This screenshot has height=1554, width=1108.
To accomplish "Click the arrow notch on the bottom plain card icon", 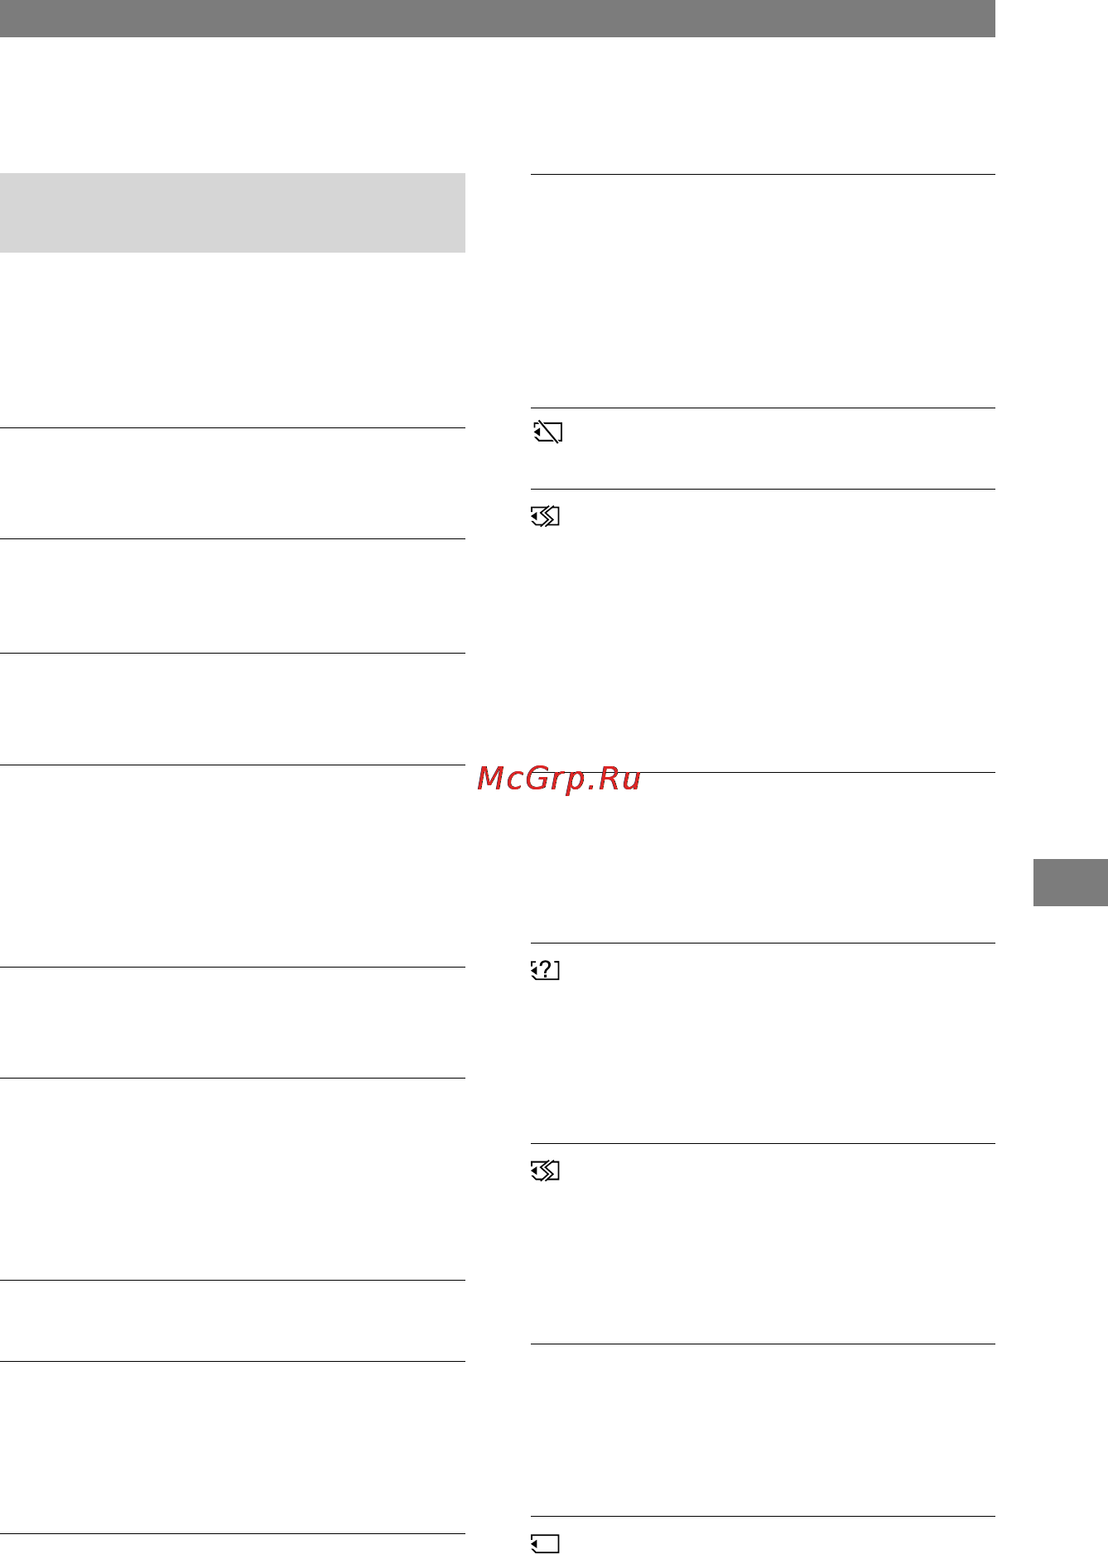I will coord(534,1545).
